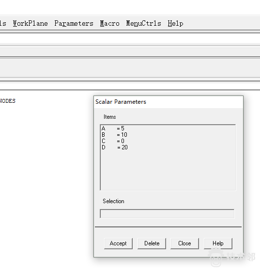Click the Accept button
Viewport: 260px width, 272px height.
tap(118, 243)
